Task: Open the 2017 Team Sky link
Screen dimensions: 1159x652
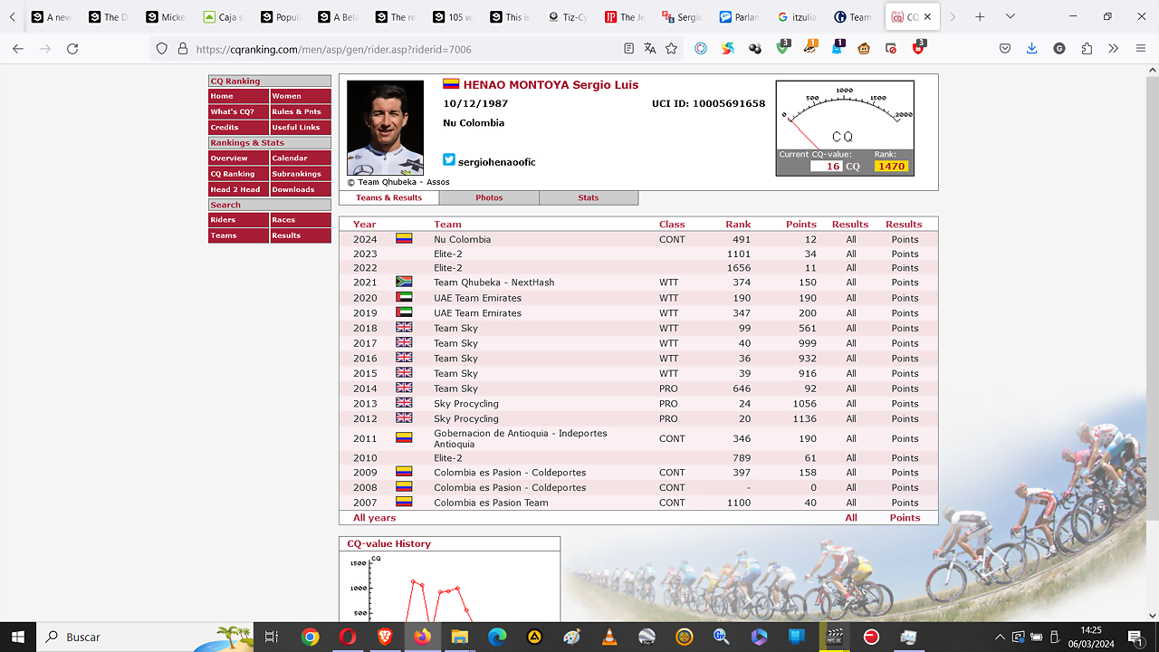Action: 455,343
